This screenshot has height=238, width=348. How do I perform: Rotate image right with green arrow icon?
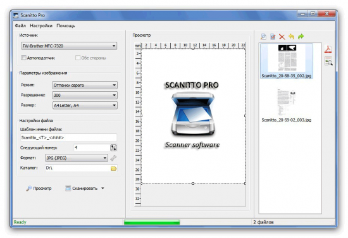[301, 37]
